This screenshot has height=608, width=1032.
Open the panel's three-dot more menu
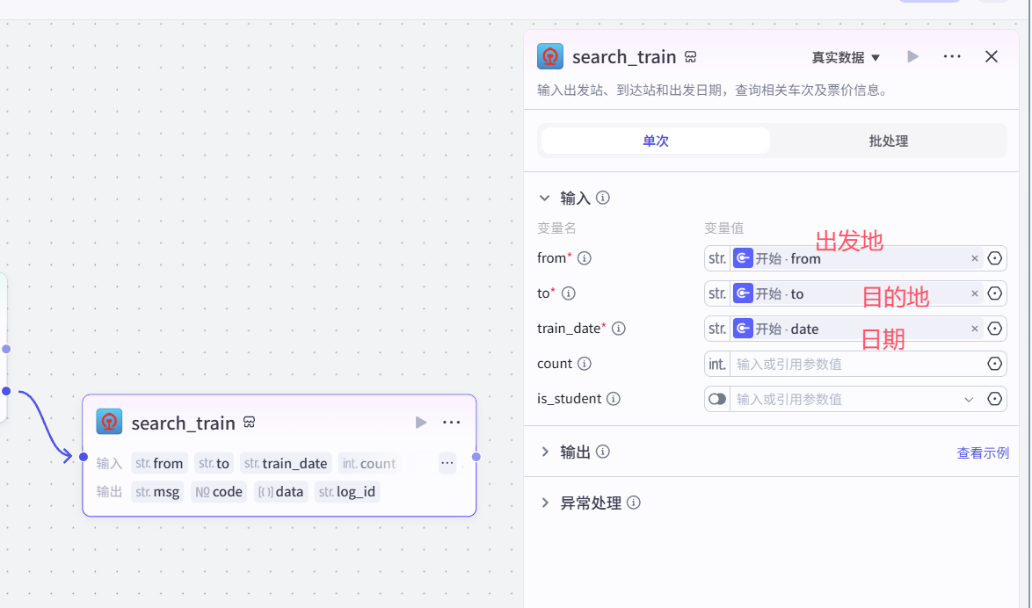click(952, 56)
